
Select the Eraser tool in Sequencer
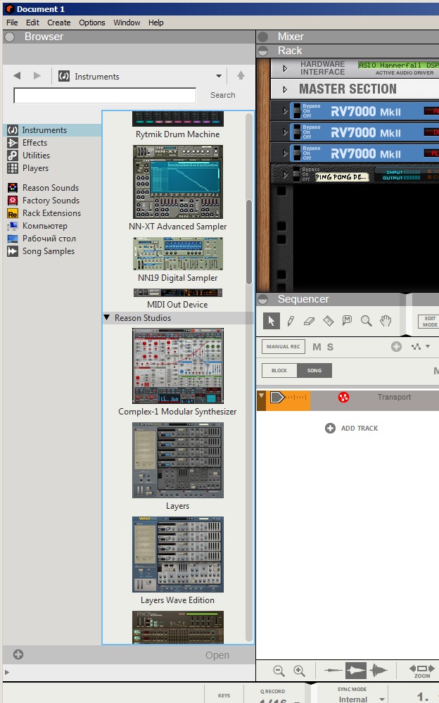tap(310, 321)
